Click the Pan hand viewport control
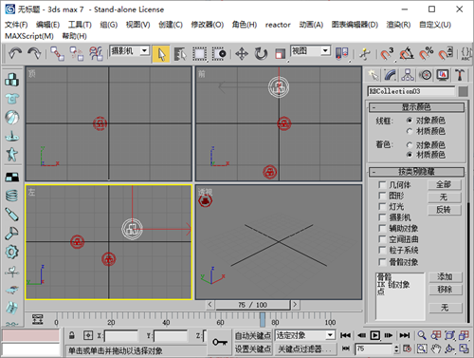 (436, 349)
